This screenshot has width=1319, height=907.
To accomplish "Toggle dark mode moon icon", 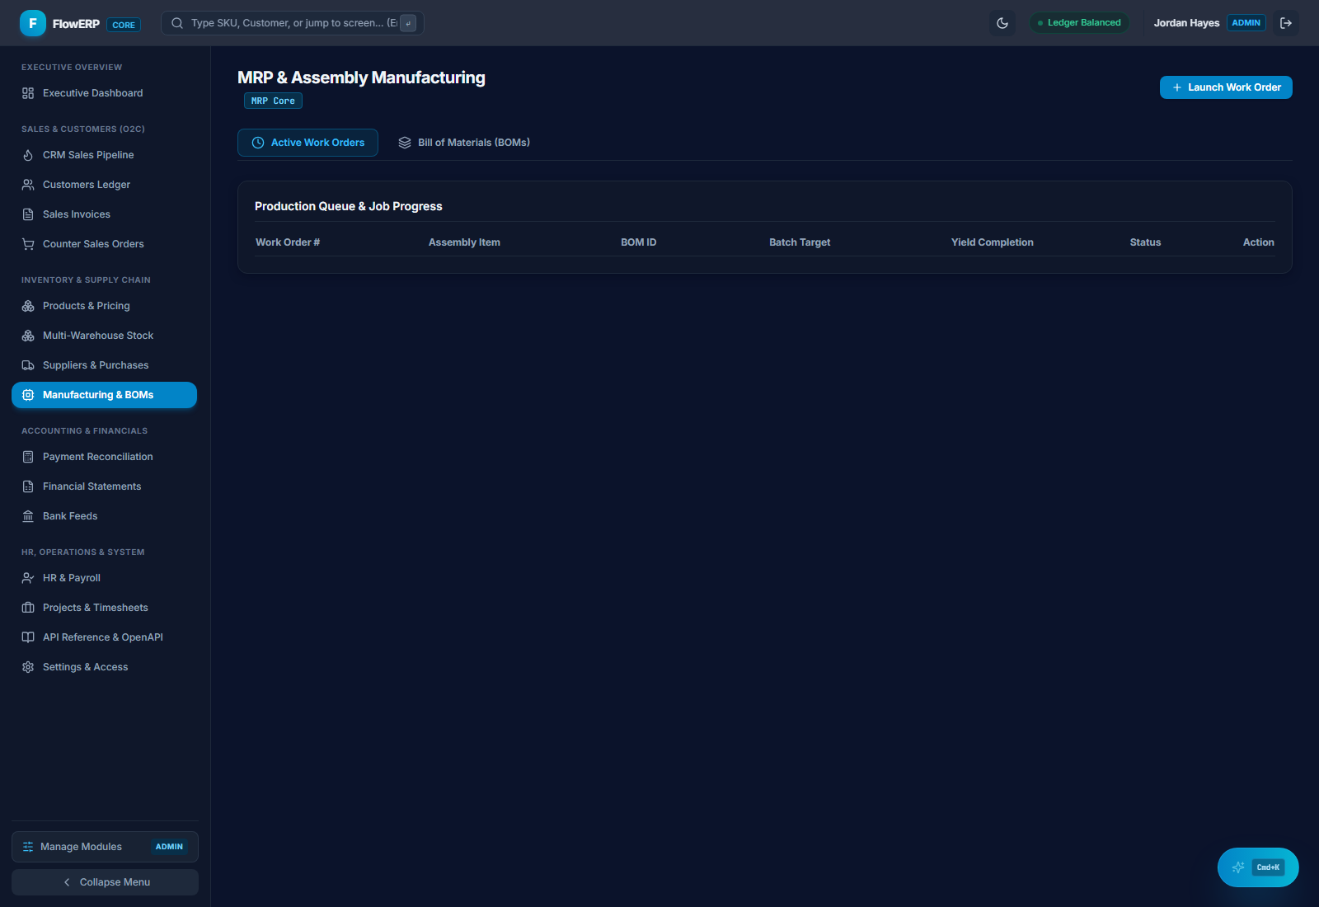I will coord(1002,23).
